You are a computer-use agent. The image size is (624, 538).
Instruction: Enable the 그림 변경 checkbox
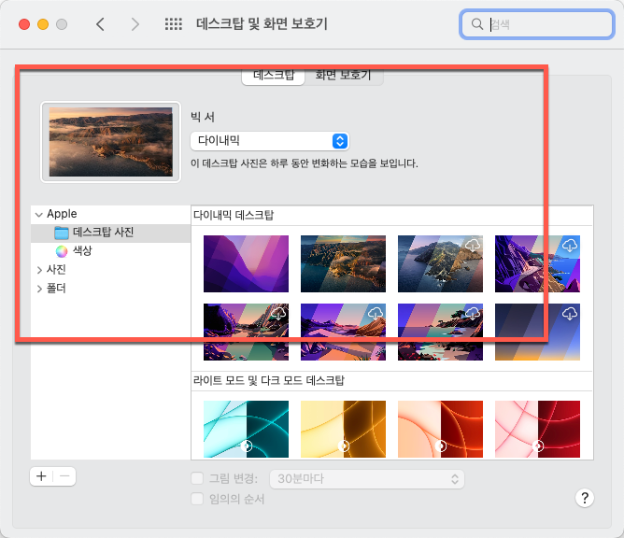coord(197,478)
